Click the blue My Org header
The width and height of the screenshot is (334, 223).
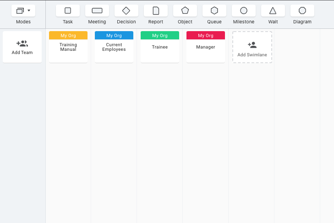coord(114,35)
